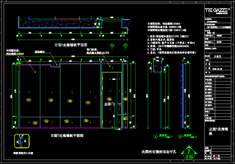Click the 现场裁切 callout text

coord(40,52)
